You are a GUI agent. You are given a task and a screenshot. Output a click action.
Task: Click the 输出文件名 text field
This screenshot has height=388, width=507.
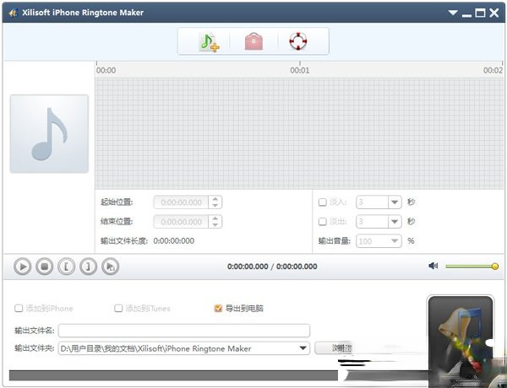(x=184, y=331)
